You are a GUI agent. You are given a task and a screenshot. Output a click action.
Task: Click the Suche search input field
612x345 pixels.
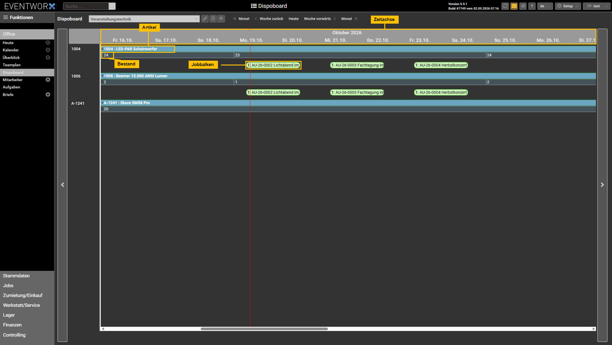pyautogui.click(x=86, y=6)
